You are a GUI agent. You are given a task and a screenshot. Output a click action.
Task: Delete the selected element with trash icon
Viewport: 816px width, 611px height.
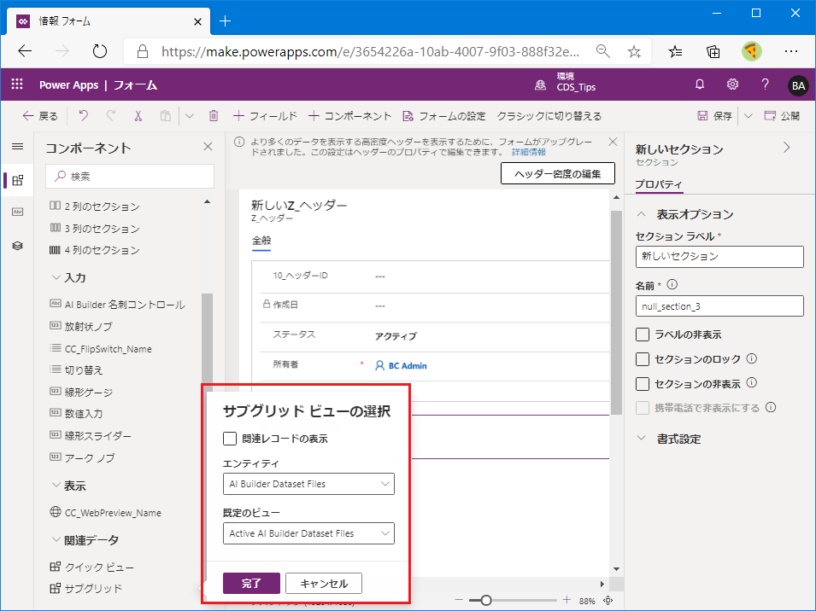point(214,115)
